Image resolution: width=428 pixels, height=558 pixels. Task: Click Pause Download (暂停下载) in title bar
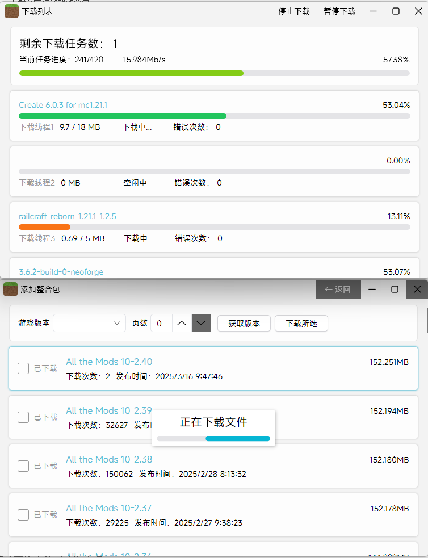tap(339, 11)
